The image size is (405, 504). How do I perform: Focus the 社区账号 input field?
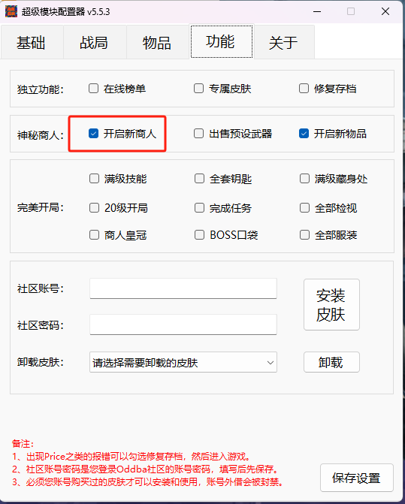183,288
